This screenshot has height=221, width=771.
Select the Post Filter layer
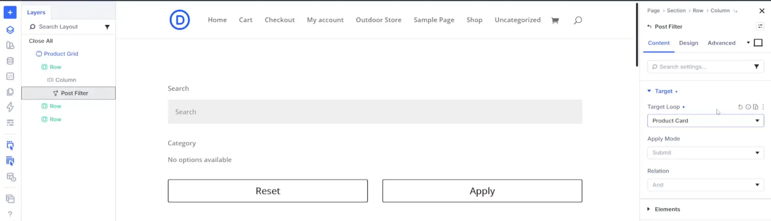point(69,93)
